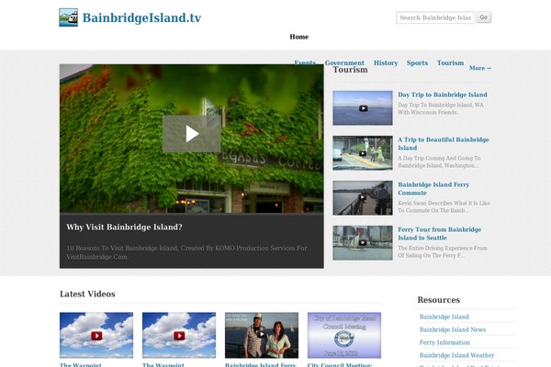Screen dimensions: 551x367
Task: Open Bainbridge Island Weather resource link
Action: point(456,355)
